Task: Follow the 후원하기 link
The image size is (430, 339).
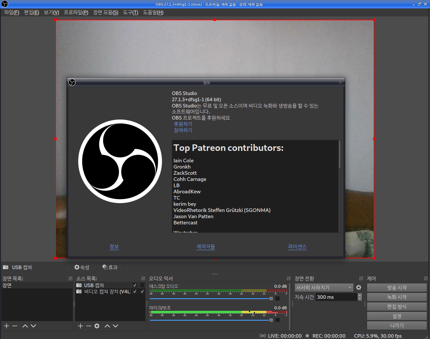Action: [183, 124]
